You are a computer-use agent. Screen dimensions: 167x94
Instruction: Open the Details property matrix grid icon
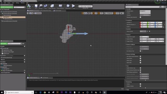pos(163,7)
